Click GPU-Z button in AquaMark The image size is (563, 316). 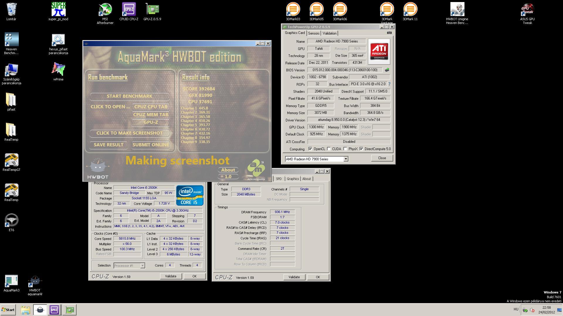[151, 122]
